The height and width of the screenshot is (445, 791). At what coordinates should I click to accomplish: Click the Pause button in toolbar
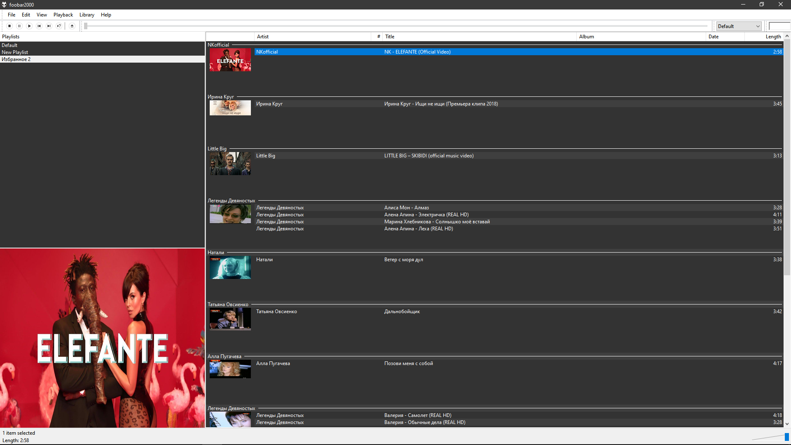point(19,26)
